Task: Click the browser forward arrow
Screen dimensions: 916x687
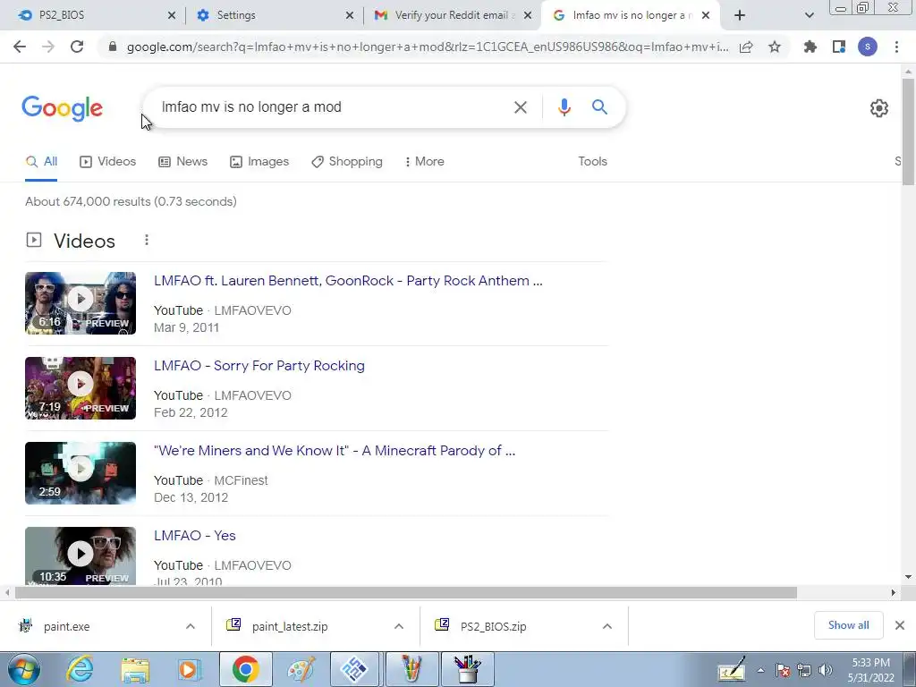Action: coord(48,47)
